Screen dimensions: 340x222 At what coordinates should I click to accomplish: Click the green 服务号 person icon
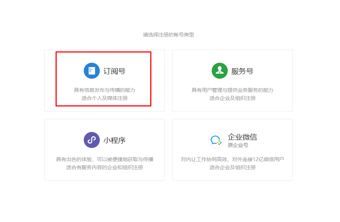(220, 71)
